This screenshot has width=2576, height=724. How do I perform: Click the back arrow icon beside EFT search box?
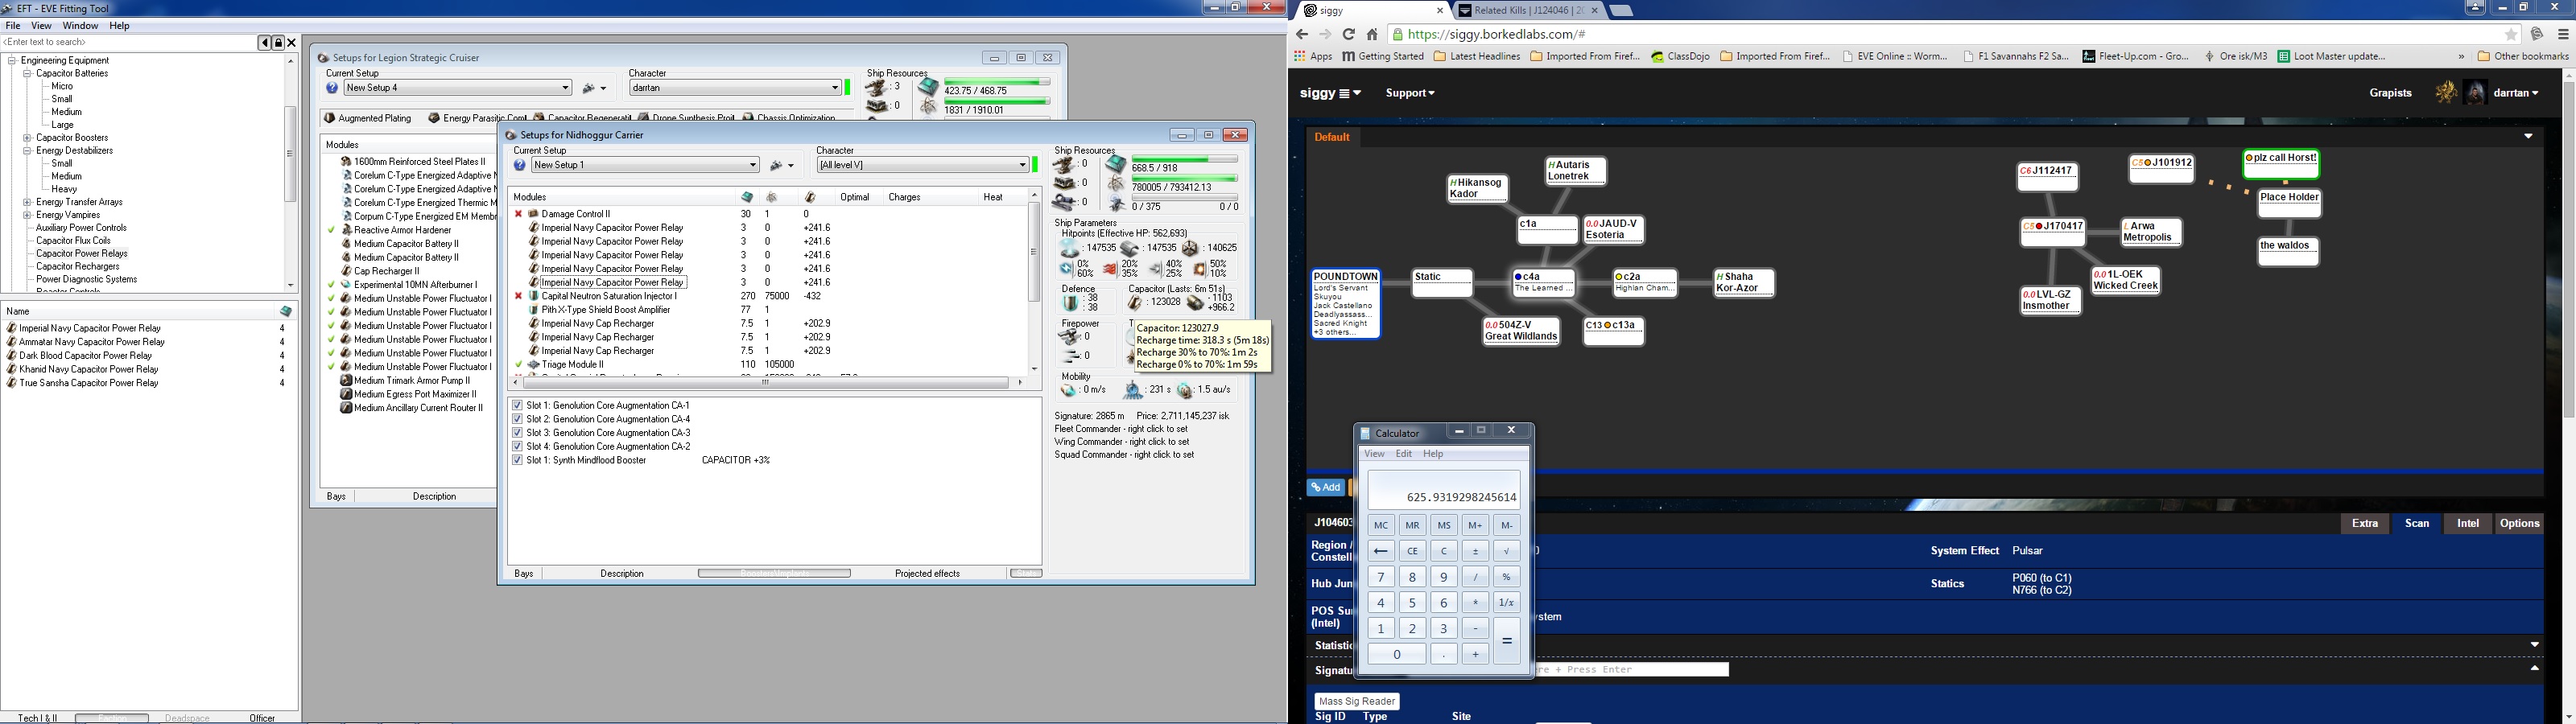[x=264, y=42]
